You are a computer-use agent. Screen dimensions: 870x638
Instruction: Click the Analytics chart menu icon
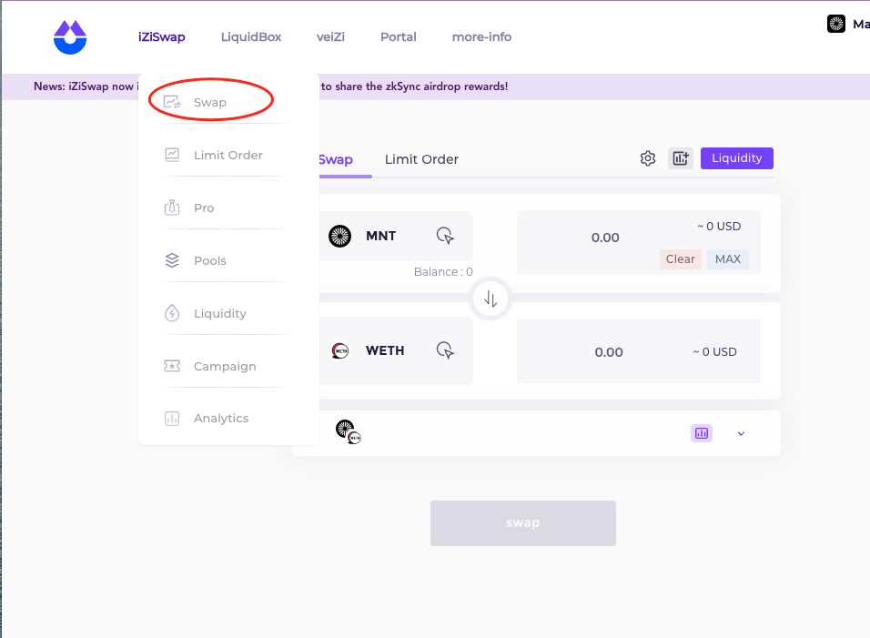point(172,419)
